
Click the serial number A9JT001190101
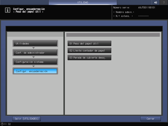point(147,7)
